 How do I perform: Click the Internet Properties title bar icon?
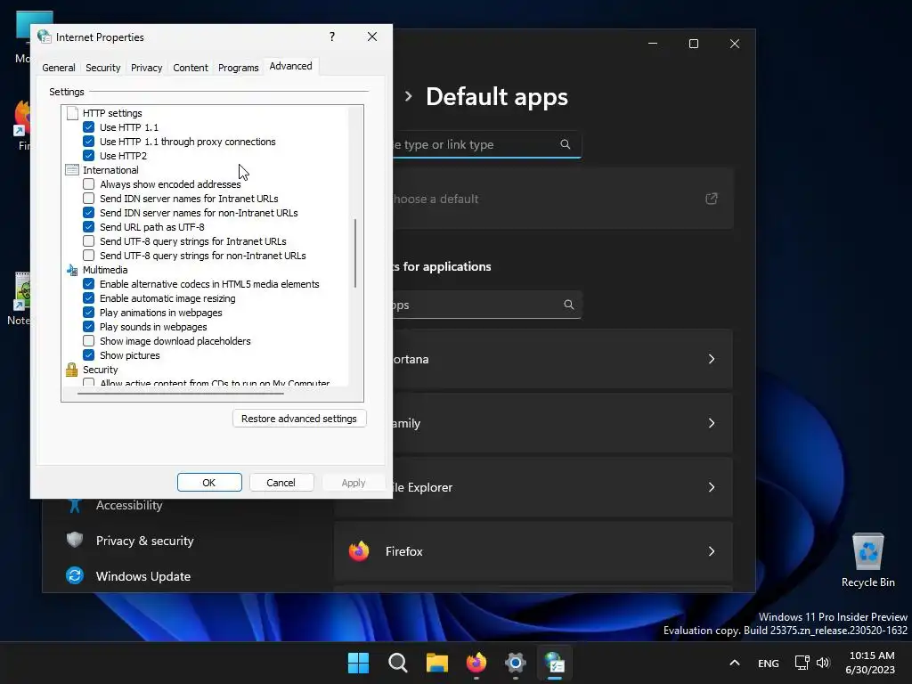45,37
